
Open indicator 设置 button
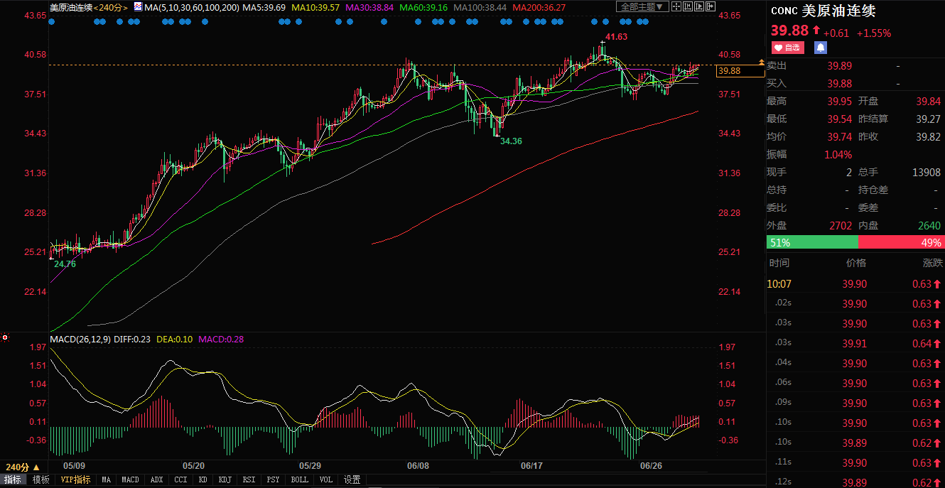click(352, 479)
